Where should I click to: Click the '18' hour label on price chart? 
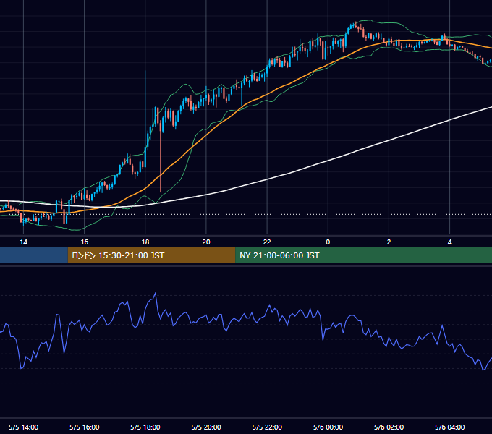tap(145, 242)
